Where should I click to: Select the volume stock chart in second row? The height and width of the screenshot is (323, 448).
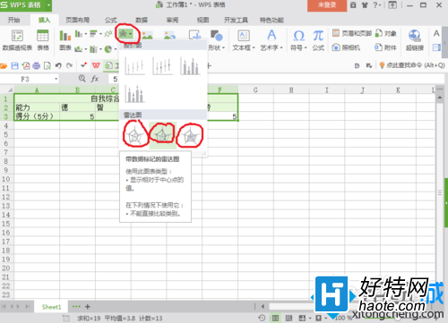click(134, 93)
